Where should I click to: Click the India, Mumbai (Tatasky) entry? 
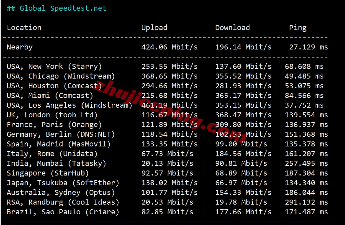[56, 163]
